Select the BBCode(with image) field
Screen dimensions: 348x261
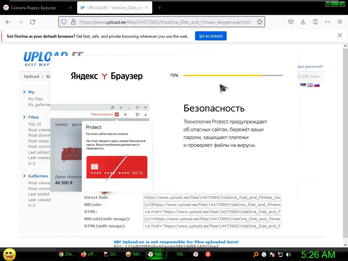point(212,219)
